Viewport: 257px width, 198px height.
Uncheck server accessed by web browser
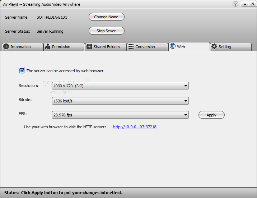22,71
